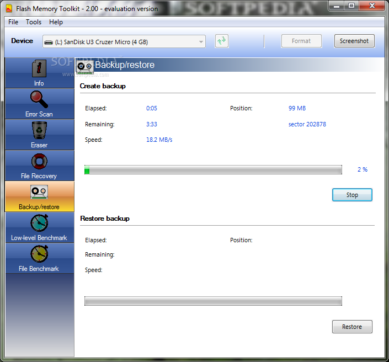
Task: Open the Eraser trash bin tool
Action: 39,135
